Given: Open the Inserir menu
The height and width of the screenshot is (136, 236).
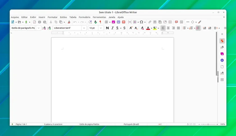Looking at the screenshot, I should 42,17.
